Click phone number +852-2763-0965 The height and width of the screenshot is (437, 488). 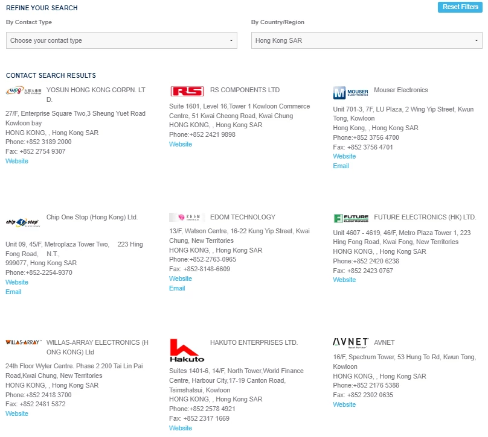click(213, 259)
